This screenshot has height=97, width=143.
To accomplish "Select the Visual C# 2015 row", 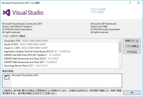I will (61, 44).
